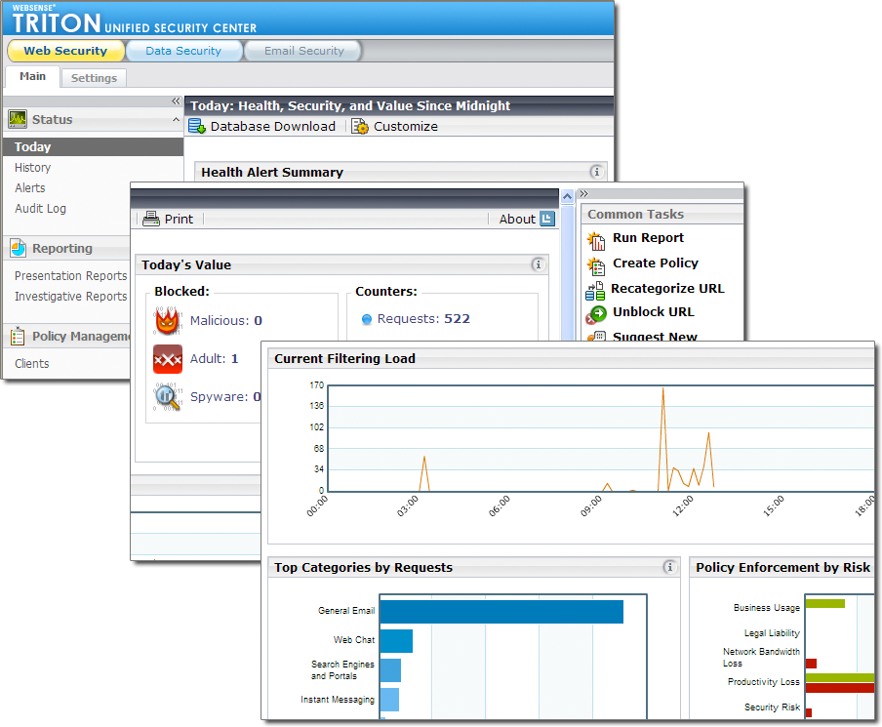The height and width of the screenshot is (727, 882).
Task: Click the About help icon
Action: point(547,219)
